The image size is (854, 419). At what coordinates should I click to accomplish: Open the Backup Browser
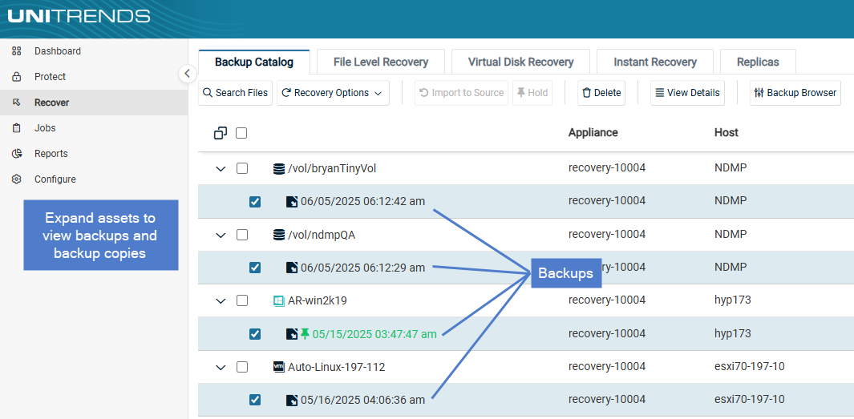click(795, 93)
